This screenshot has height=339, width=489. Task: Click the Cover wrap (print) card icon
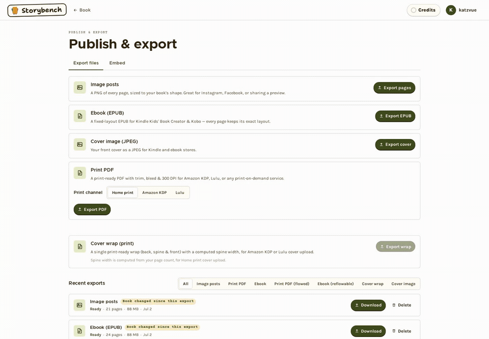[x=80, y=246]
